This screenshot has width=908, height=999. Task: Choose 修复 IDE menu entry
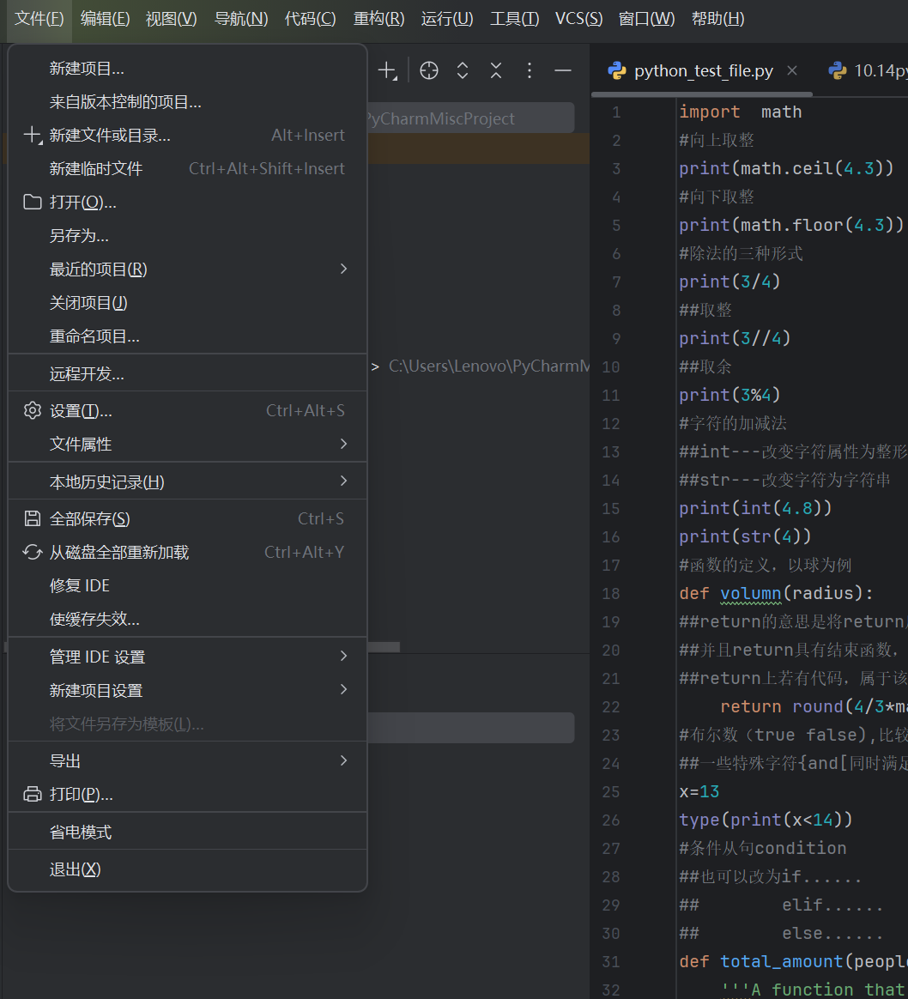pos(187,585)
